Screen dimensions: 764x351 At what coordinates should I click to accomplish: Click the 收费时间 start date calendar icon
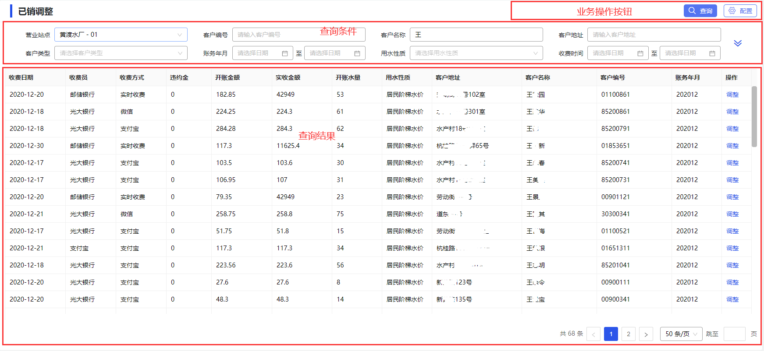(640, 53)
